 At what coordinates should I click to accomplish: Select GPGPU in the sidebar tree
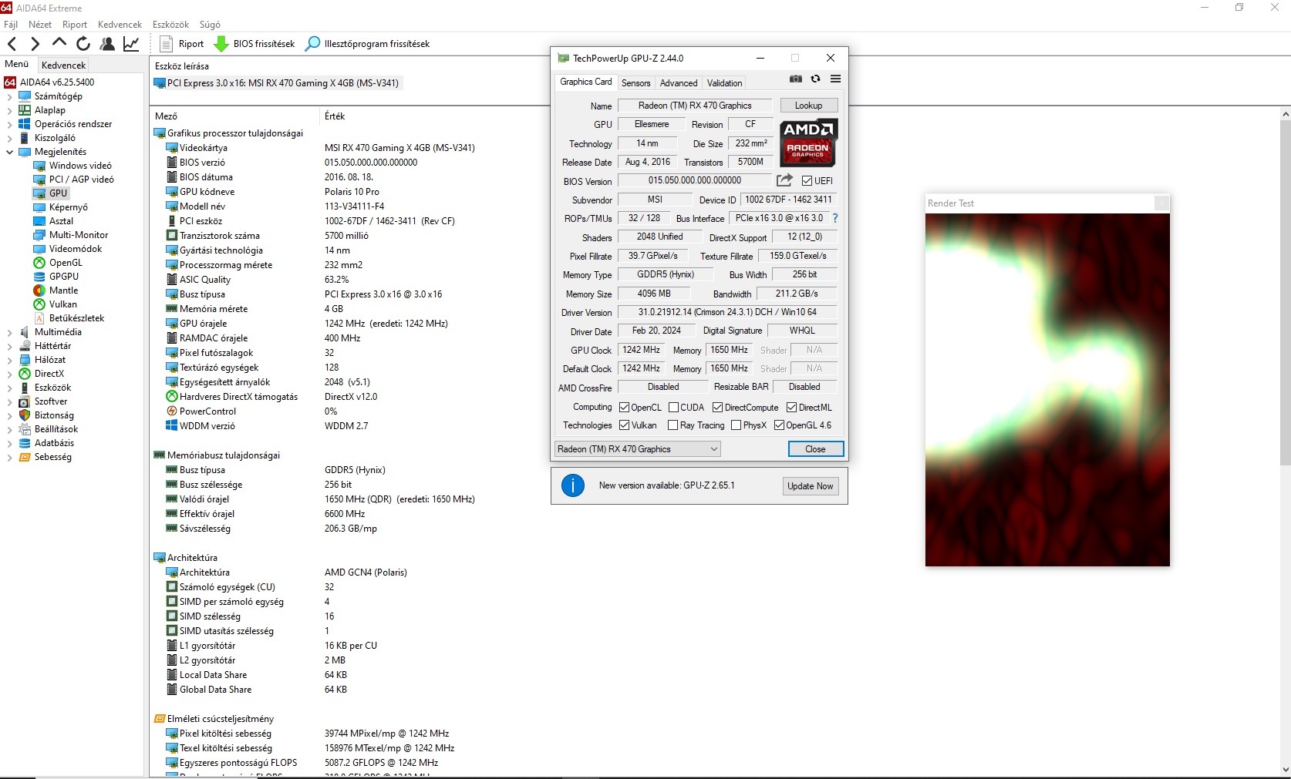[63, 277]
